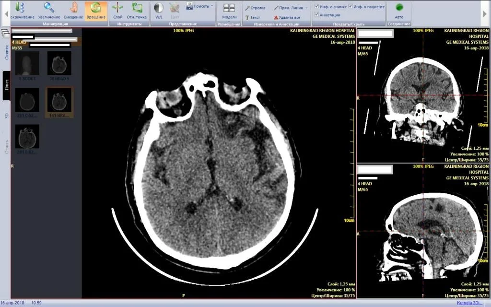This screenshot has height=307, width=491.
Task: Uncheck the Инф. о снимке checkbox
Action: click(x=316, y=6)
